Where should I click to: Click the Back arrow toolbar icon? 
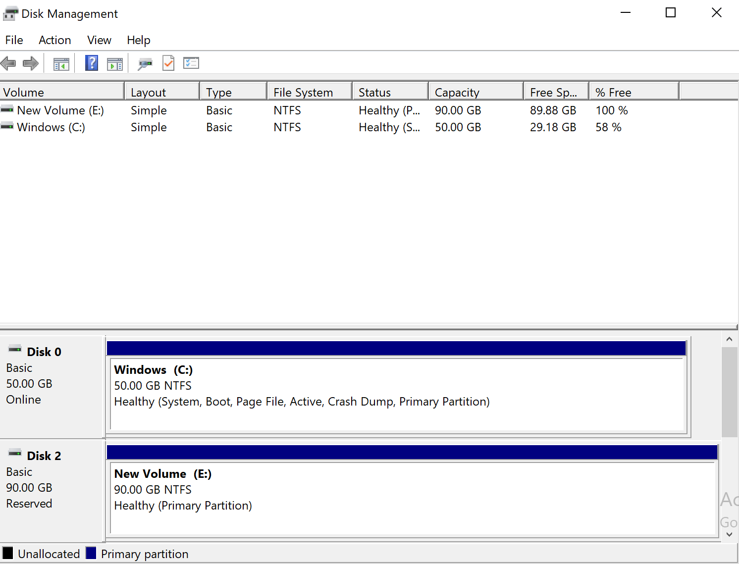pos(8,63)
